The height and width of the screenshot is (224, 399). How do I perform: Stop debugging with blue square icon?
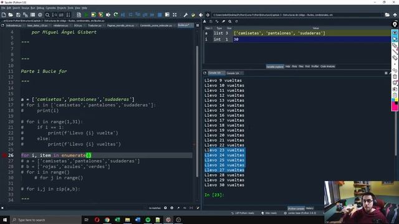tap(160, 15)
